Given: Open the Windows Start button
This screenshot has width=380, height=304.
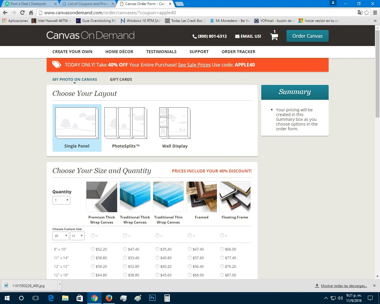Looking at the screenshot, I should 7,298.
